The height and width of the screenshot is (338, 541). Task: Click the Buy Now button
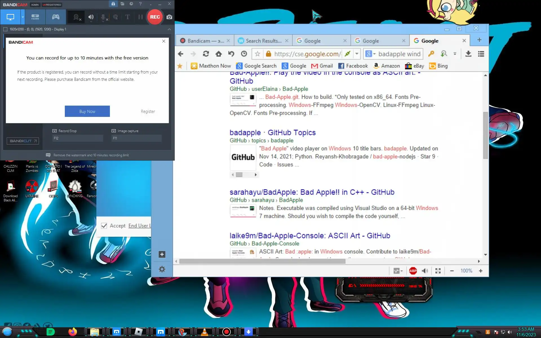pos(87,111)
